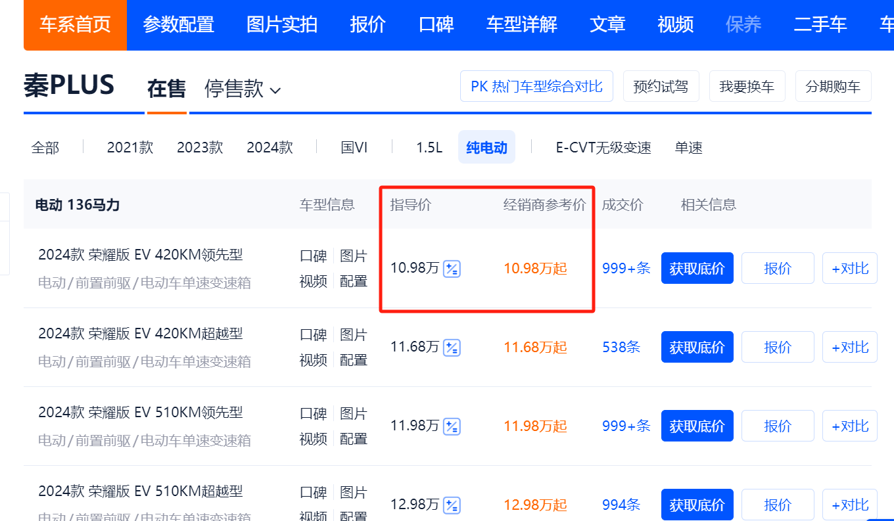
Task: Open 视频 navigation tab
Action: coord(676,25)
